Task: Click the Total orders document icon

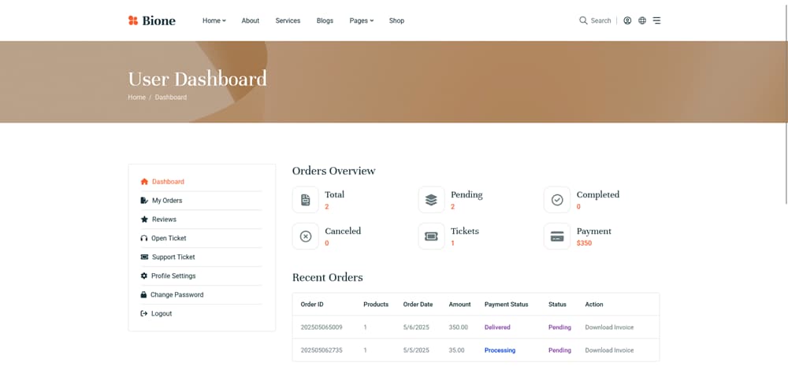Action: pyautogui.click(x=306, y=200)
